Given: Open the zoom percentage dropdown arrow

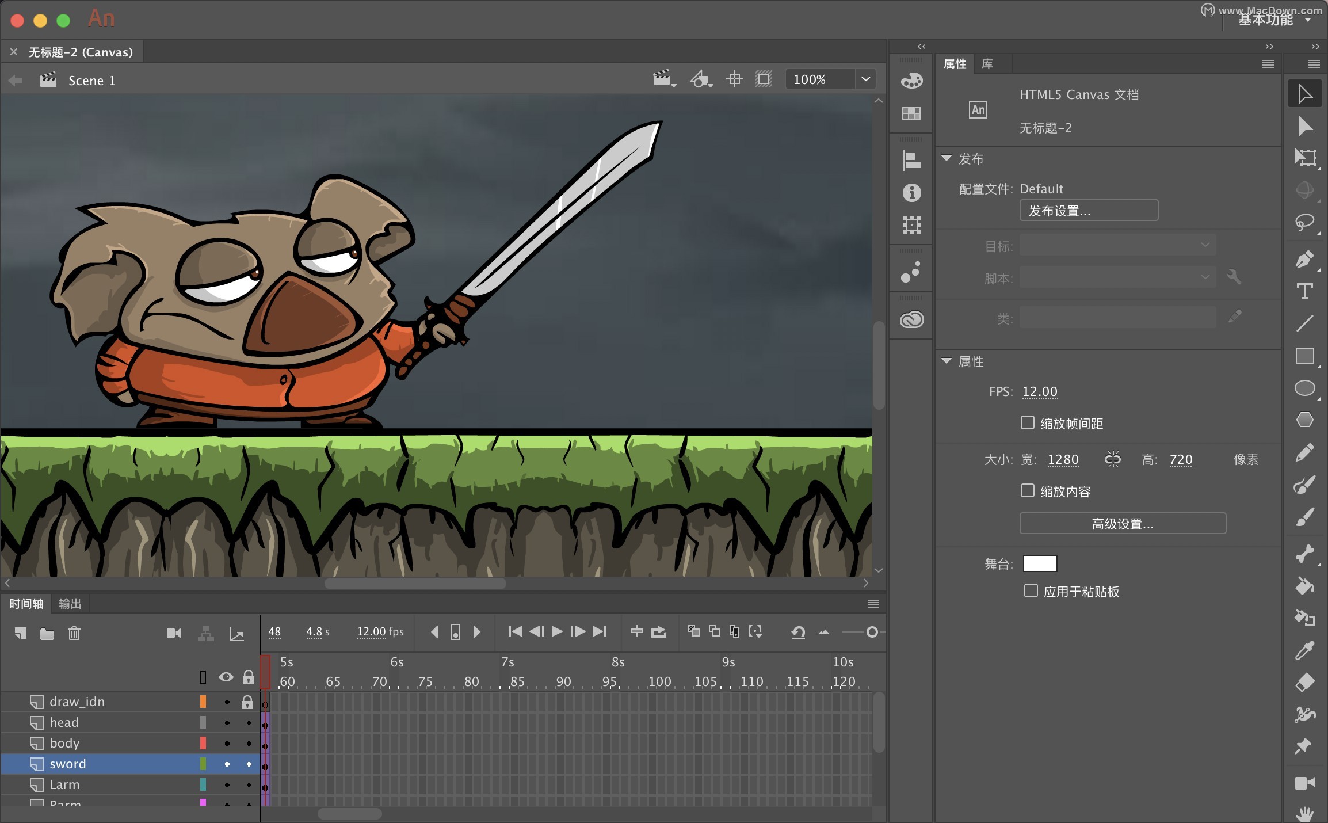Looking at the screenshot, I should (865, 79).
